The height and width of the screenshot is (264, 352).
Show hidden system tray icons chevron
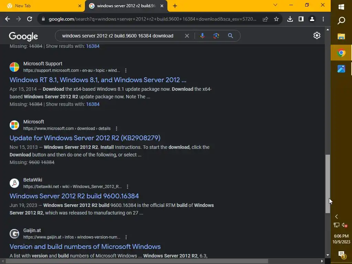click(336, 217)
